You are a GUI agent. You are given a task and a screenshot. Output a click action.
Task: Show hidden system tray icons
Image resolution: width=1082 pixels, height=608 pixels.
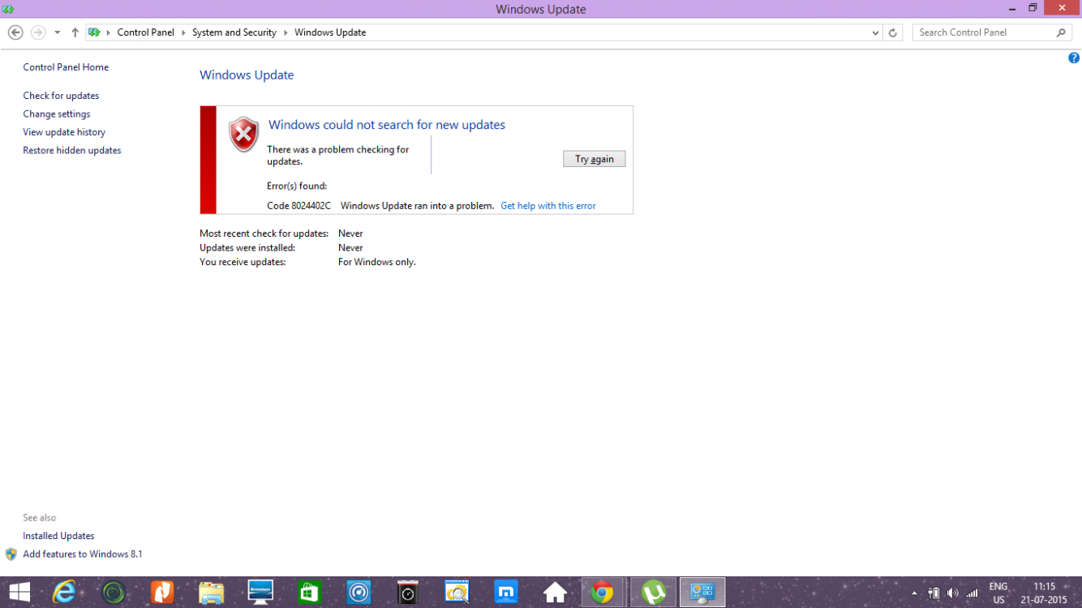(915, 593)
